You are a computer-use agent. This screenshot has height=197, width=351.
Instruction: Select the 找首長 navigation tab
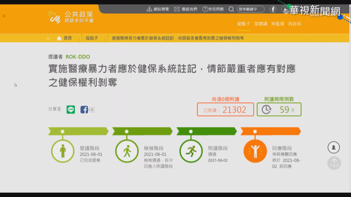[294, 24]
